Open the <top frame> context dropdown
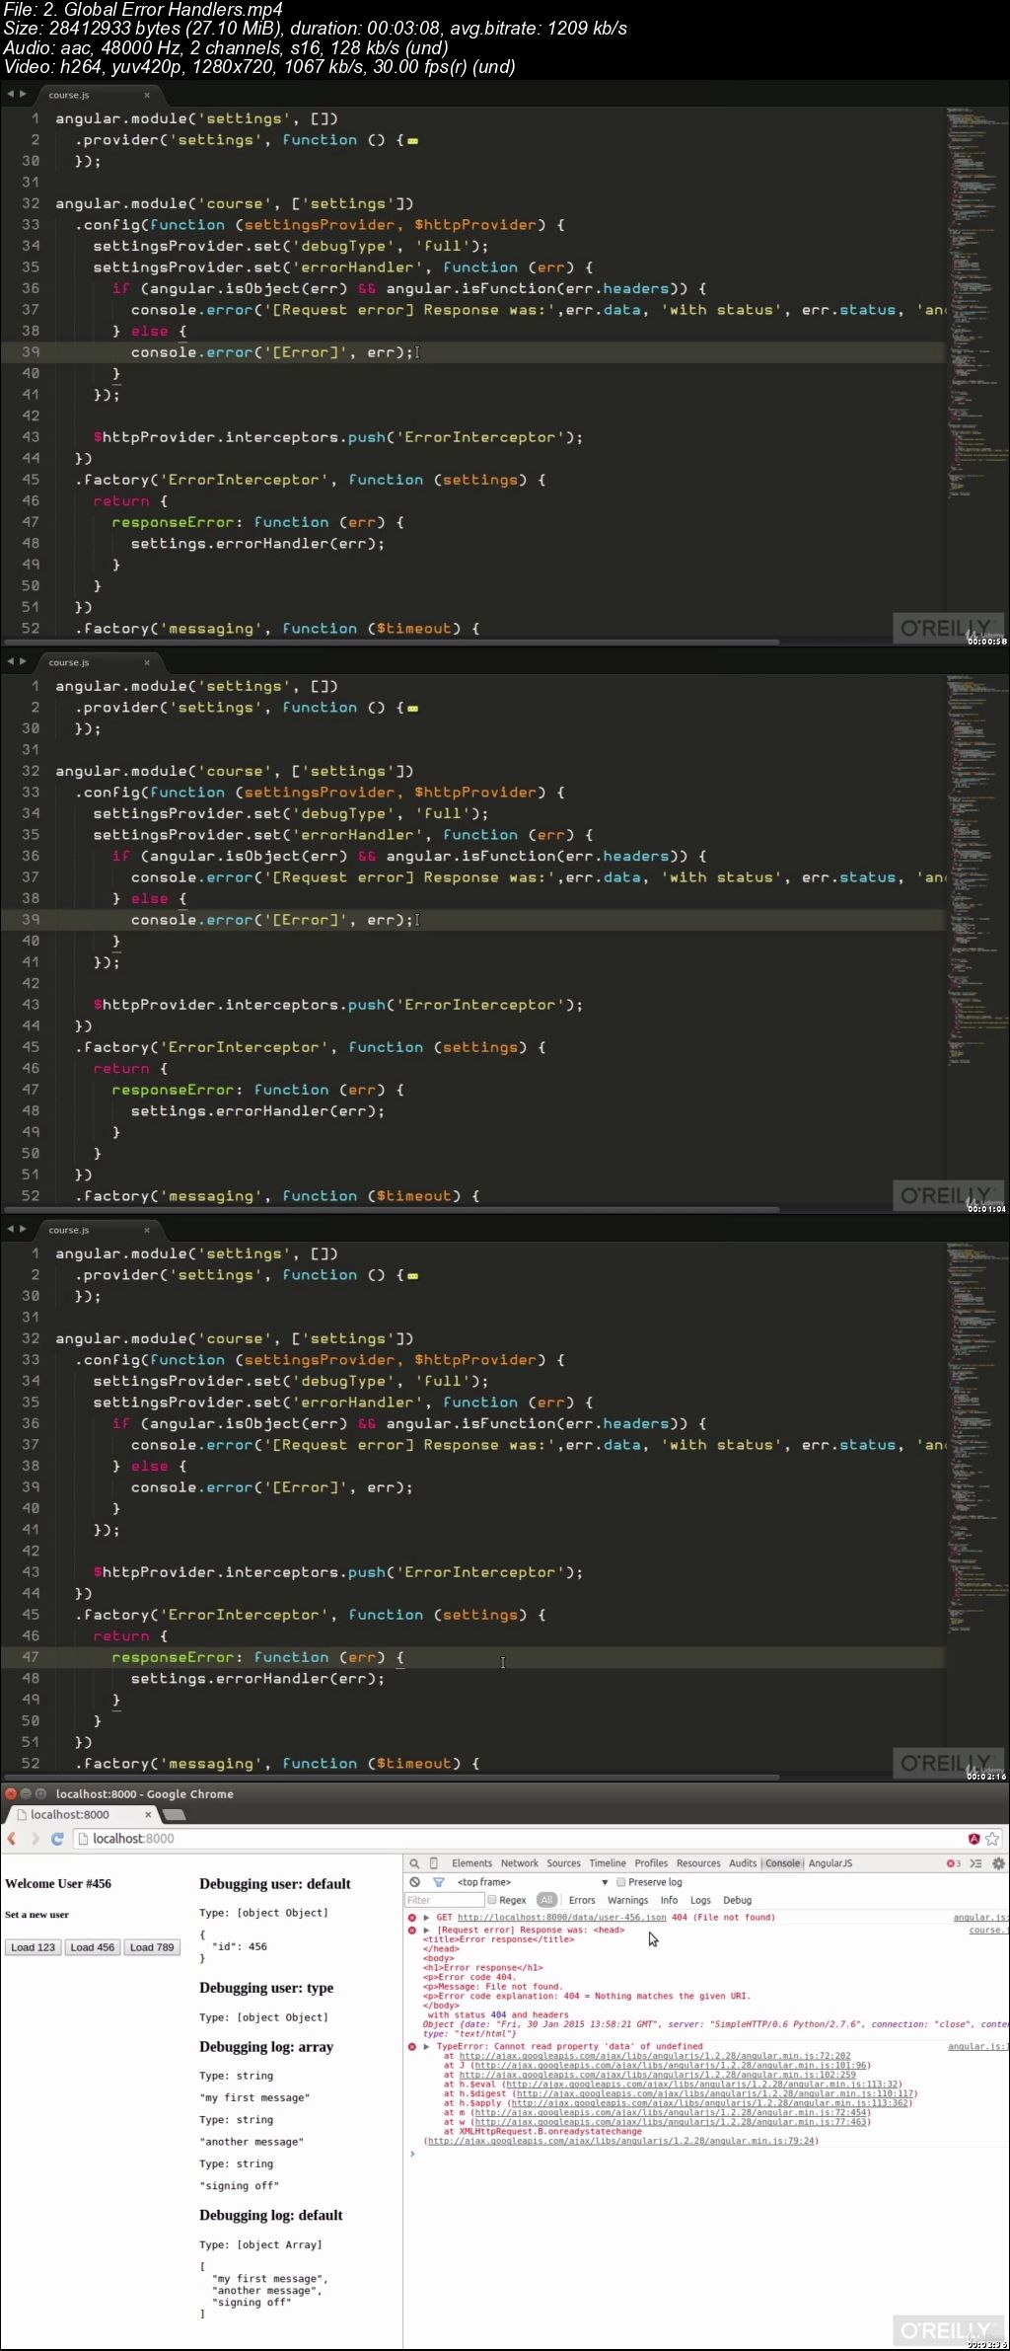This screenshot has height=2351, width=1010. point(533,1882)
